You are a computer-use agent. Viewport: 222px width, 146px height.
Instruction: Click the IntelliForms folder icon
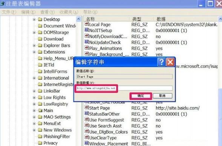(40, 71)
